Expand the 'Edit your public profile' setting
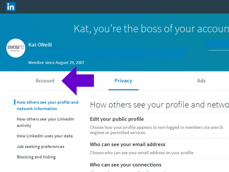Image resolution: width=229 pixels, height=172 pixels. tap(117, 119)
